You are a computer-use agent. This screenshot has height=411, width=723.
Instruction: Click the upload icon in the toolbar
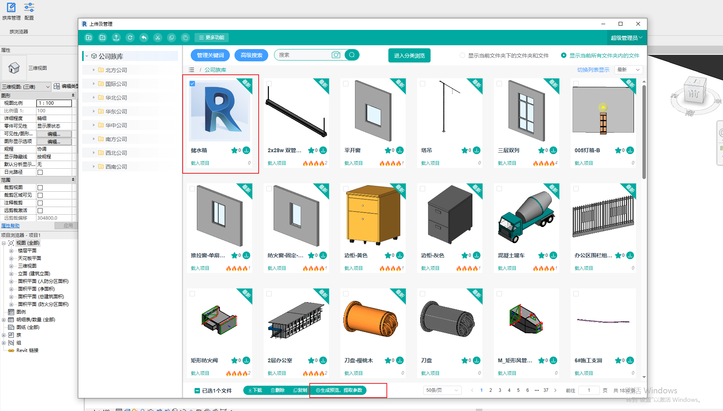click(x=116, y=38)
